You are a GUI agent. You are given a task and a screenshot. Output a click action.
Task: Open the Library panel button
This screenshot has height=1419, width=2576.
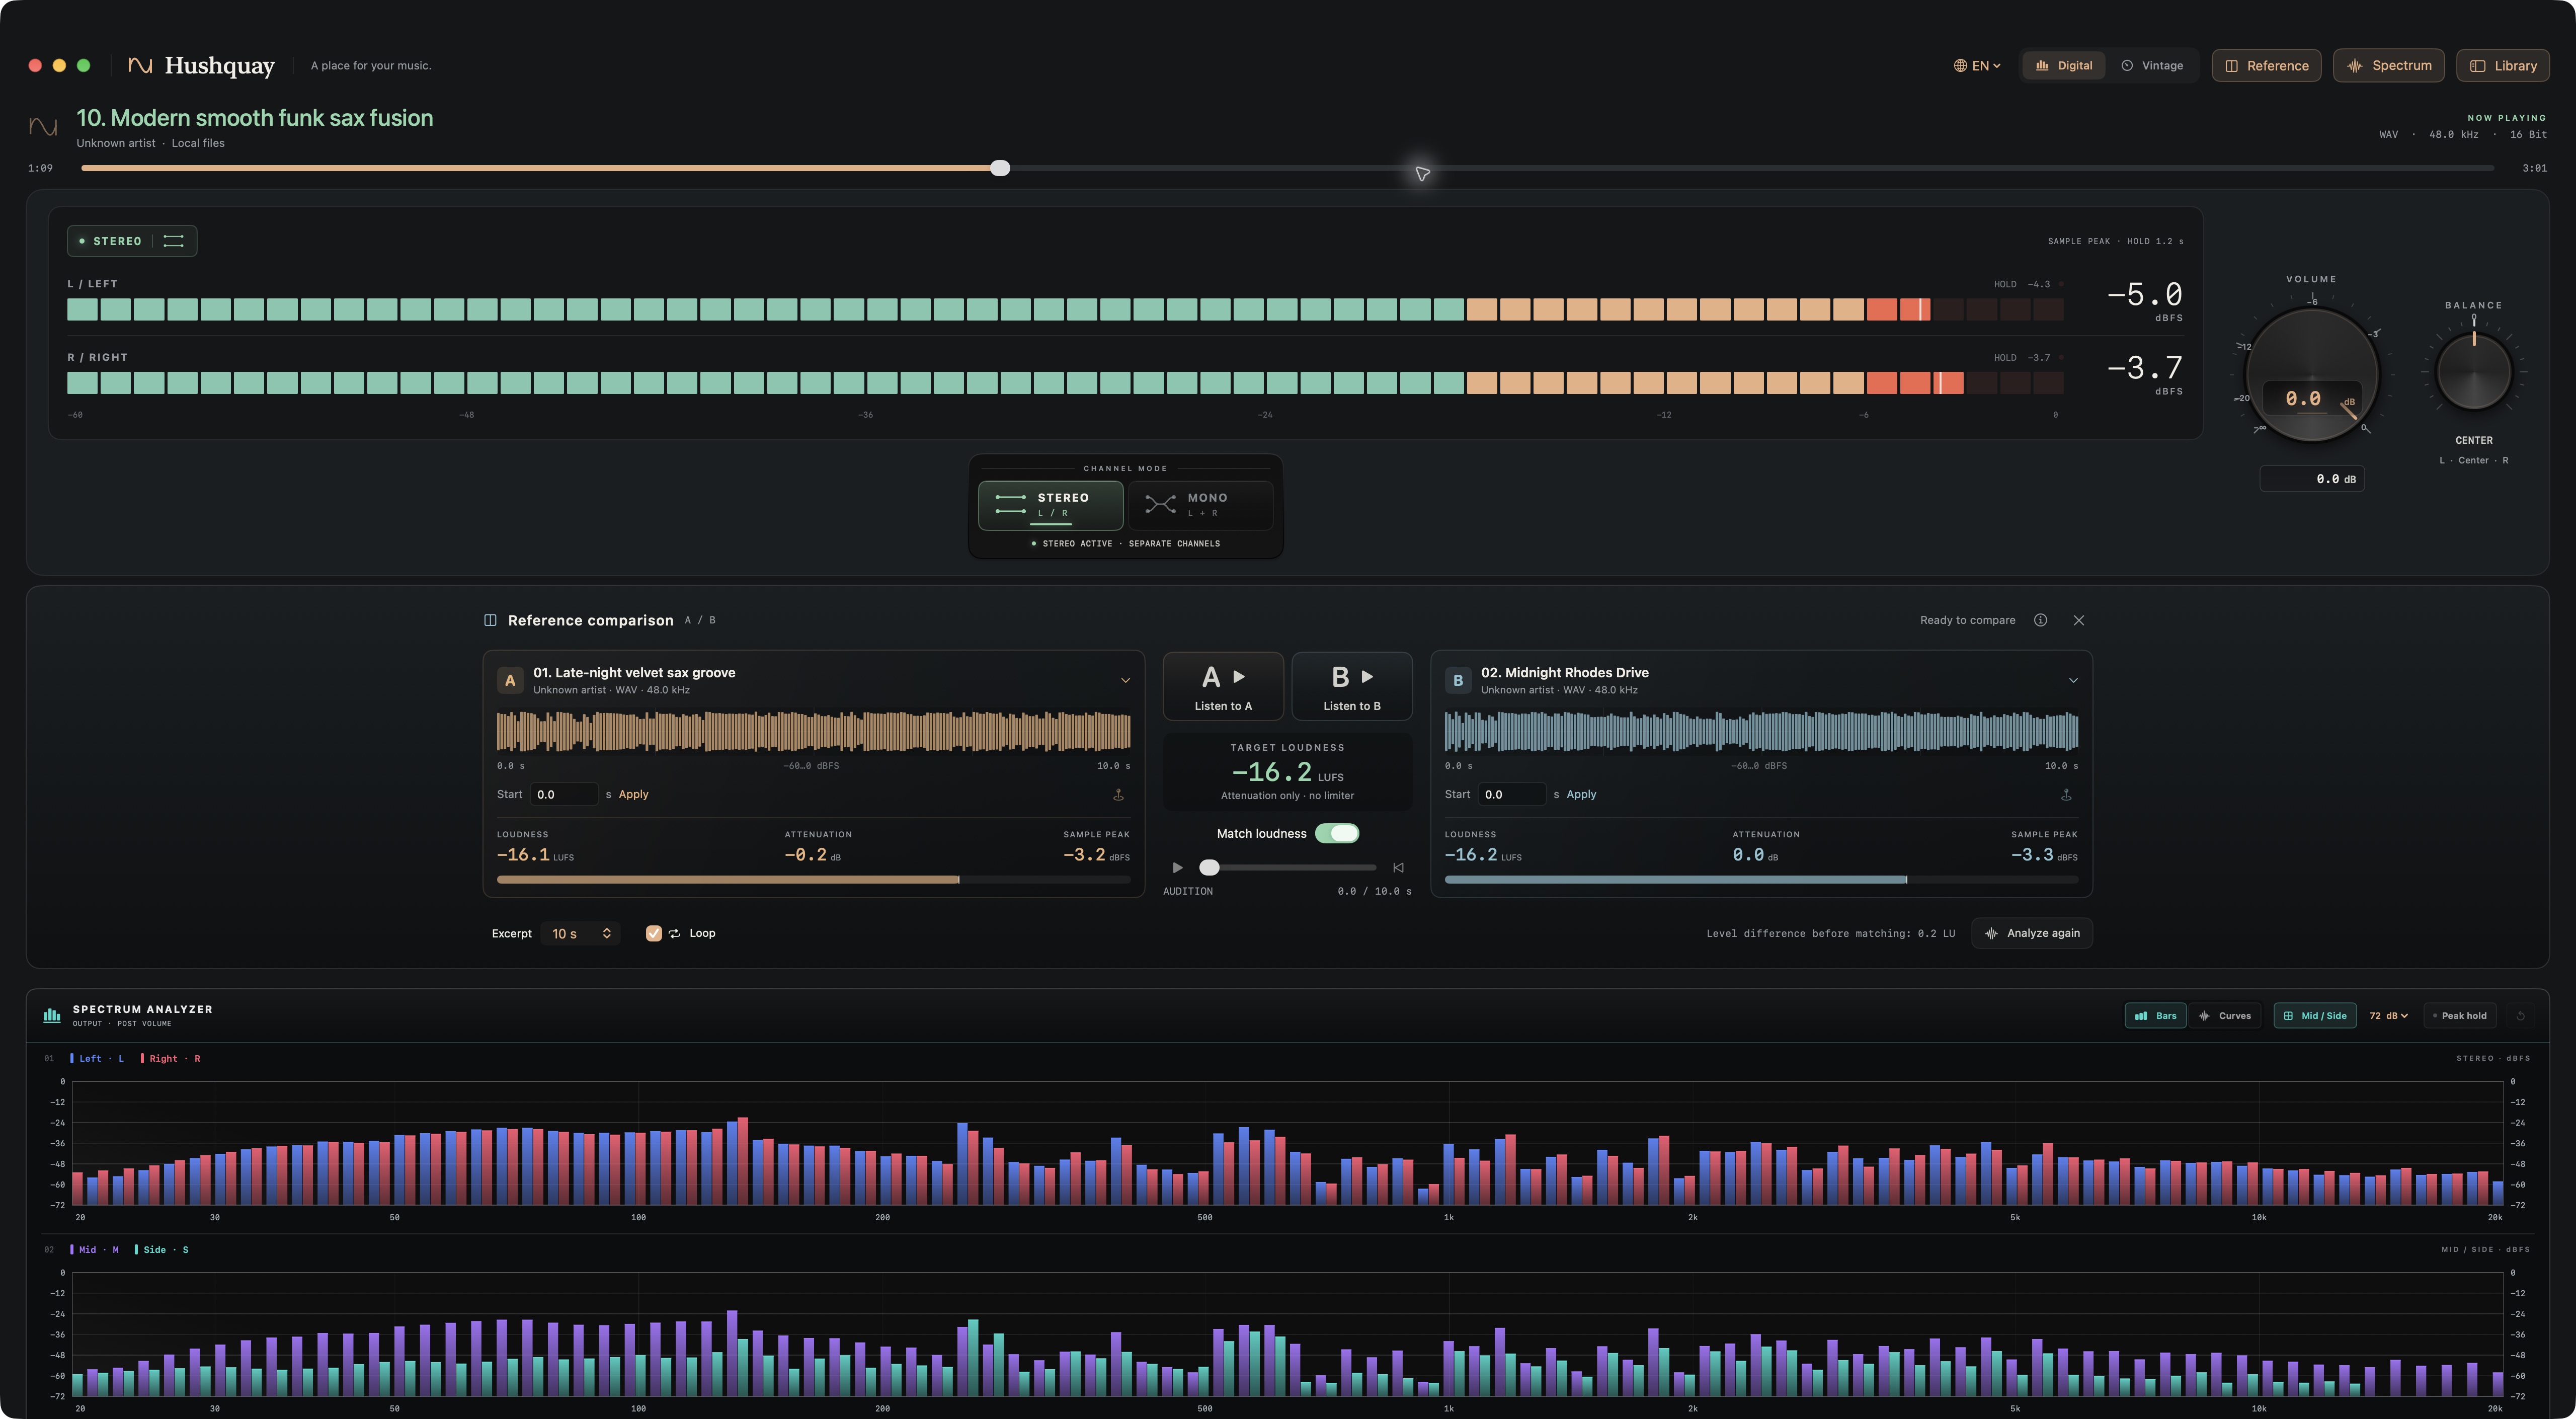click(x=2502, y=66)
